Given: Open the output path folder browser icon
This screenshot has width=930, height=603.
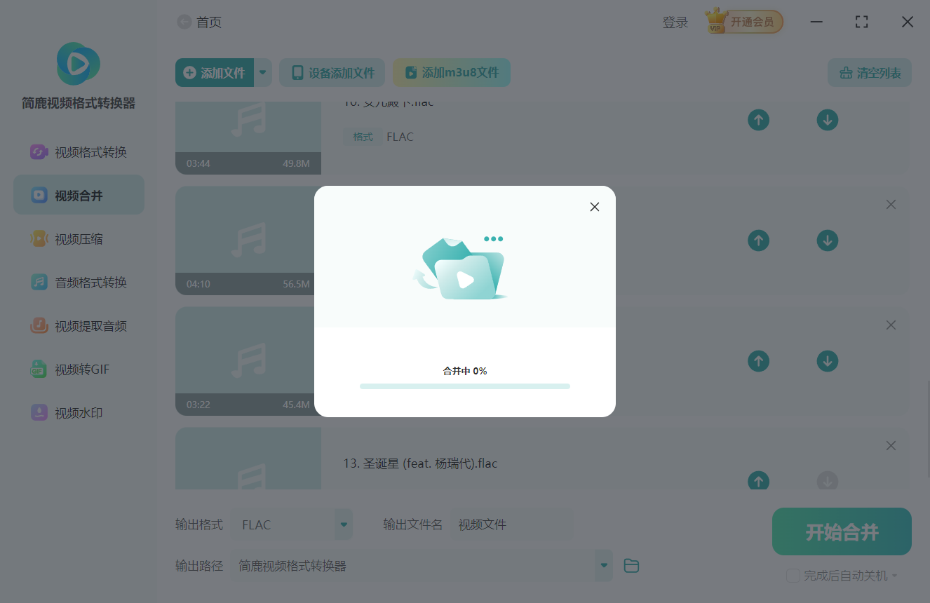Looking at the screenshot, I should (x=631, y=565).
